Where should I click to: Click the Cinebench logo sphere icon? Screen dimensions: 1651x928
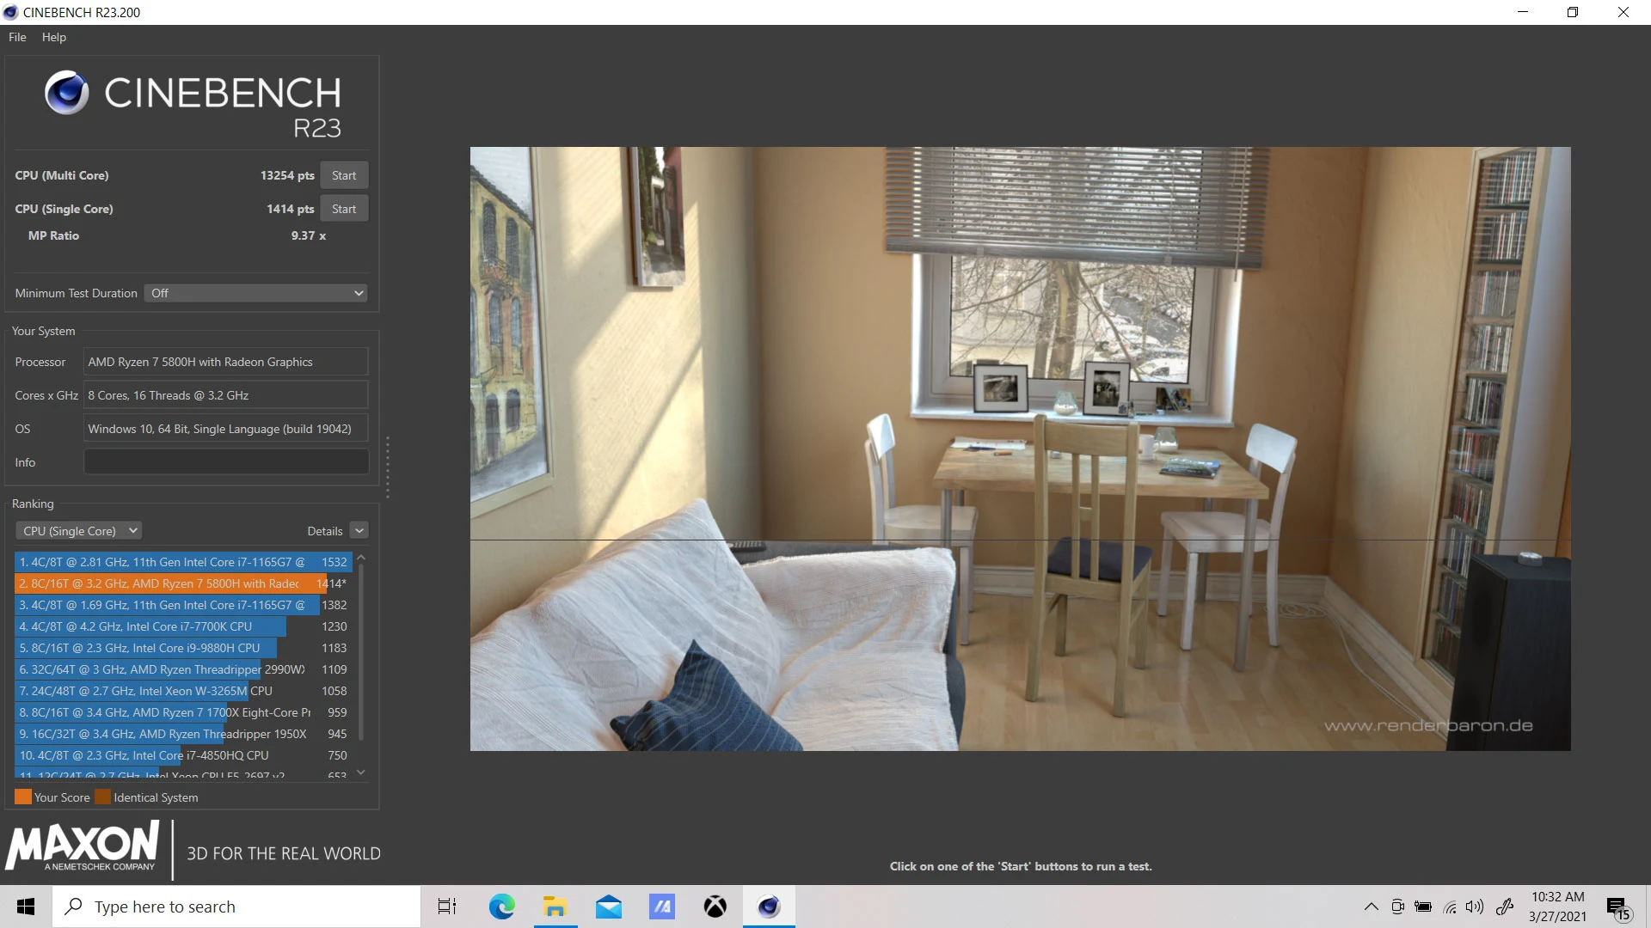[x=66, y=93]
